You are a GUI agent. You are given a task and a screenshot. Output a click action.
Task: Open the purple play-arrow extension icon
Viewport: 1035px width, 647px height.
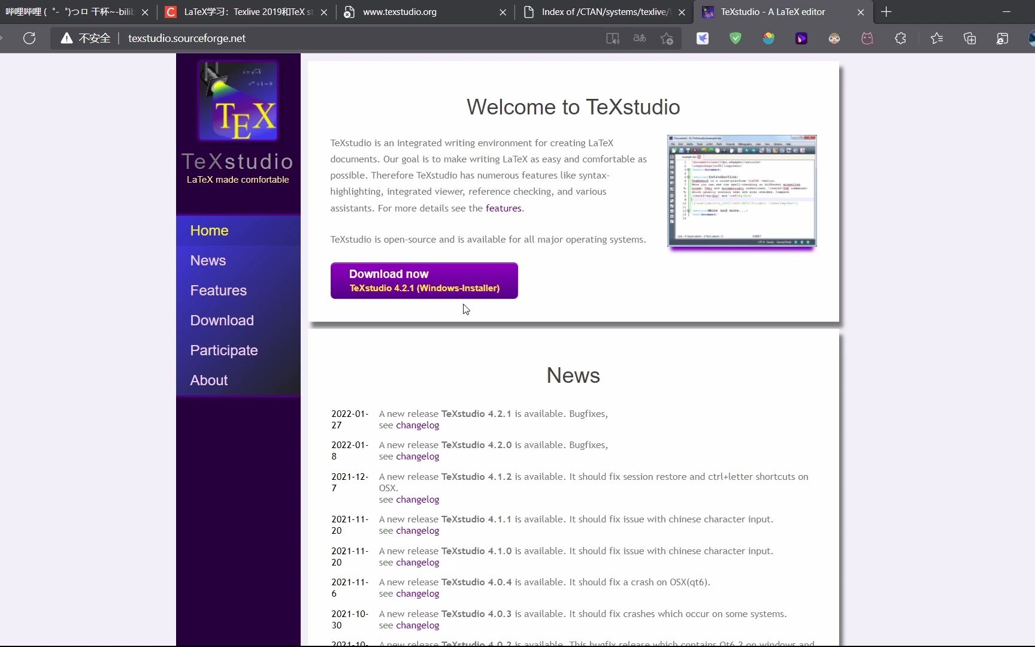pyautogui.click(x=801, y=38)
